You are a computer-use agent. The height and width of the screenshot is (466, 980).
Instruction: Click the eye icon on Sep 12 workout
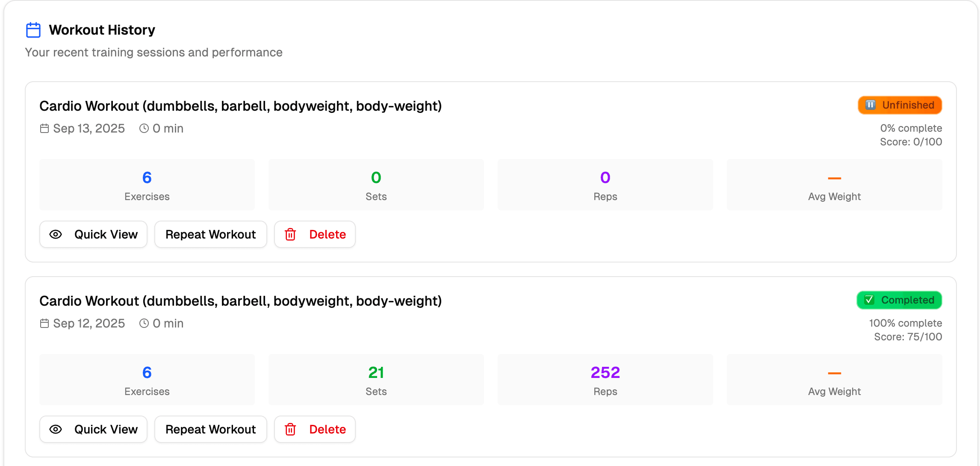tap(56, 429)
